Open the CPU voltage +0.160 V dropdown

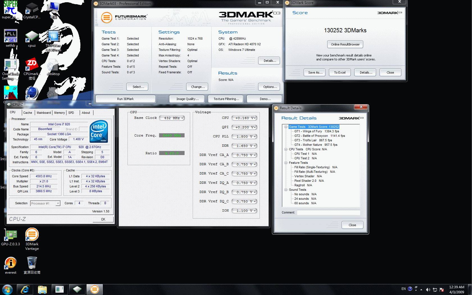coord(244,118)
